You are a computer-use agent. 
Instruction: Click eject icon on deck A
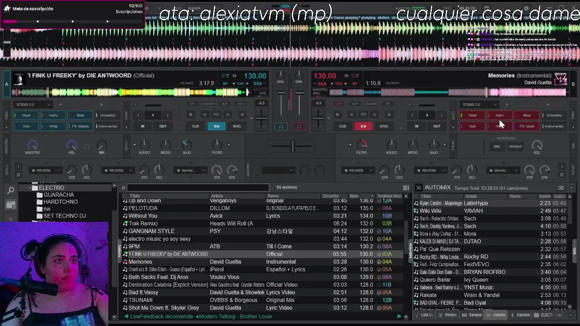[242, 115]
